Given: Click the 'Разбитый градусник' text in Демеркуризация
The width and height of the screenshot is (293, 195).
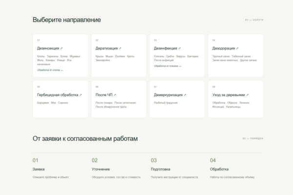Looking at the screenshot, I should point(166,103).
